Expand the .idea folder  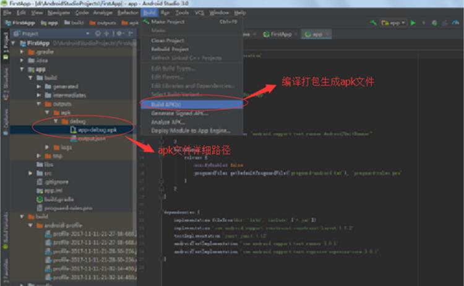click(x=22, y=61)
